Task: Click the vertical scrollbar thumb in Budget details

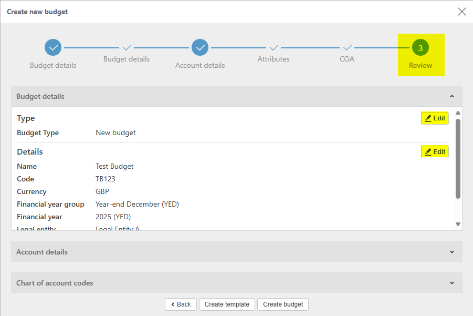Action: (x=458, y=158)
